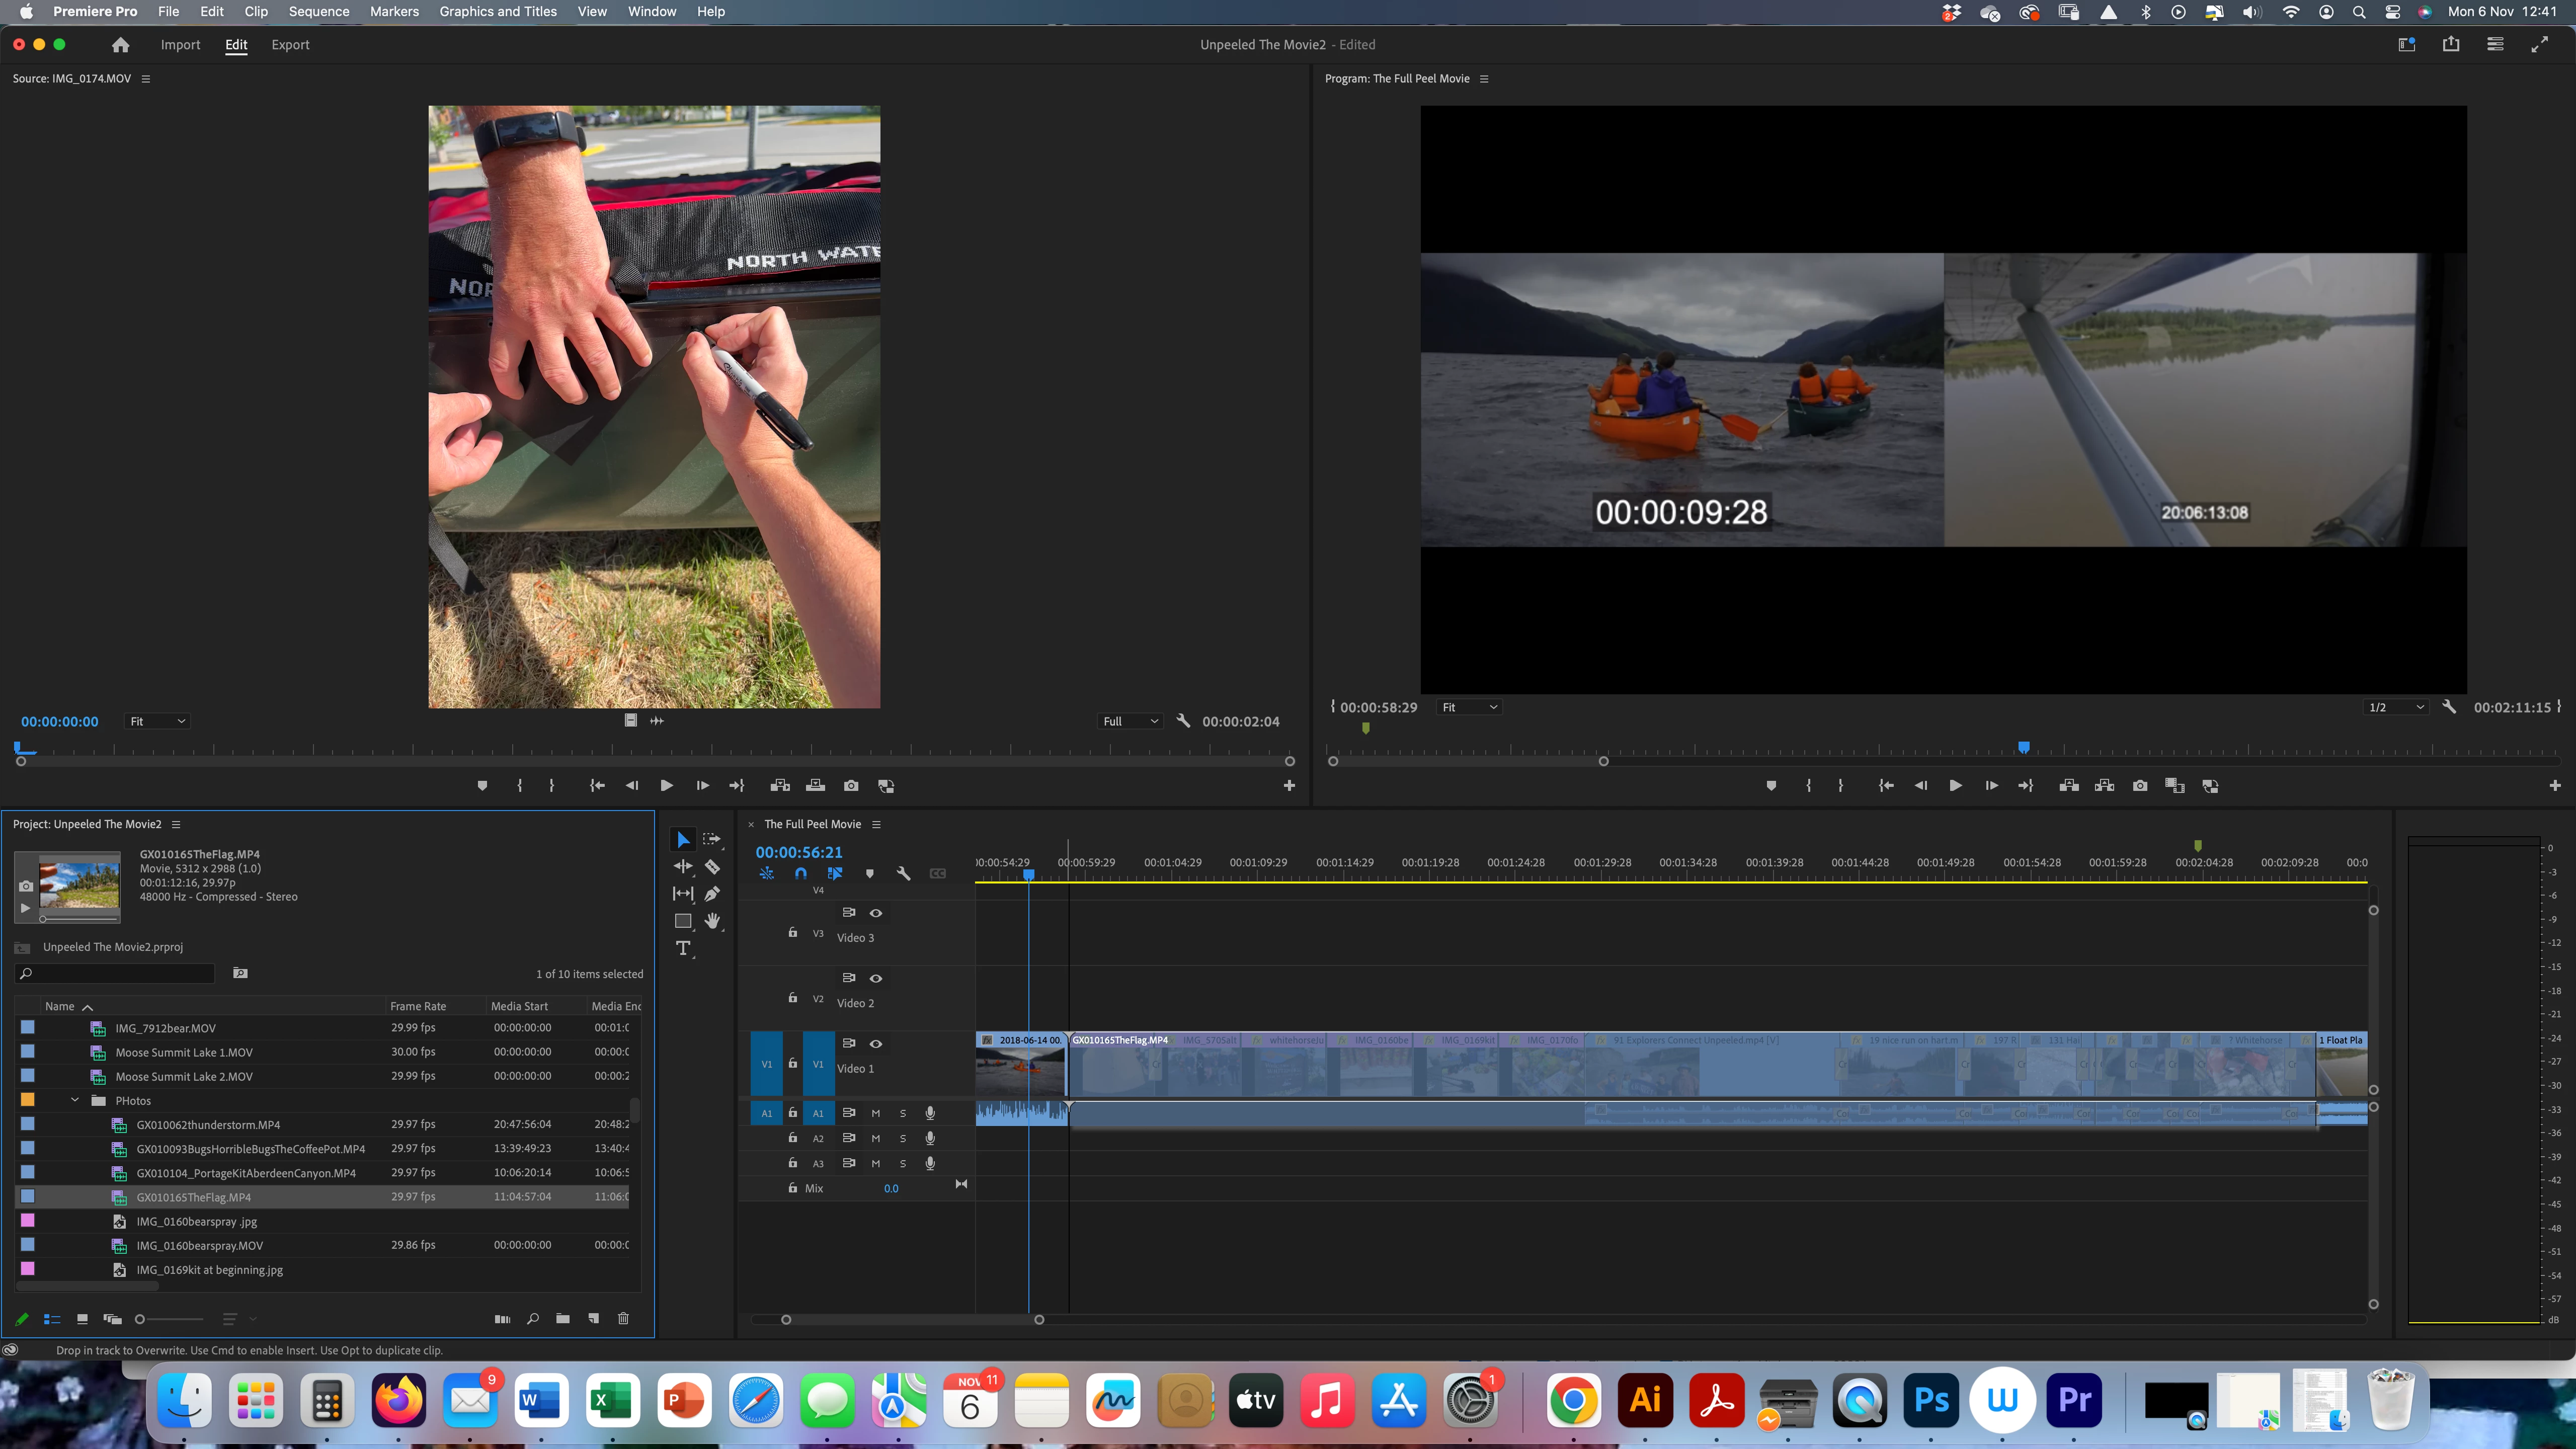Image resolution: width=2576 pixels, height=1449 pixels.
Task: Select the Hand tool
Action: [x=712, y=920]
